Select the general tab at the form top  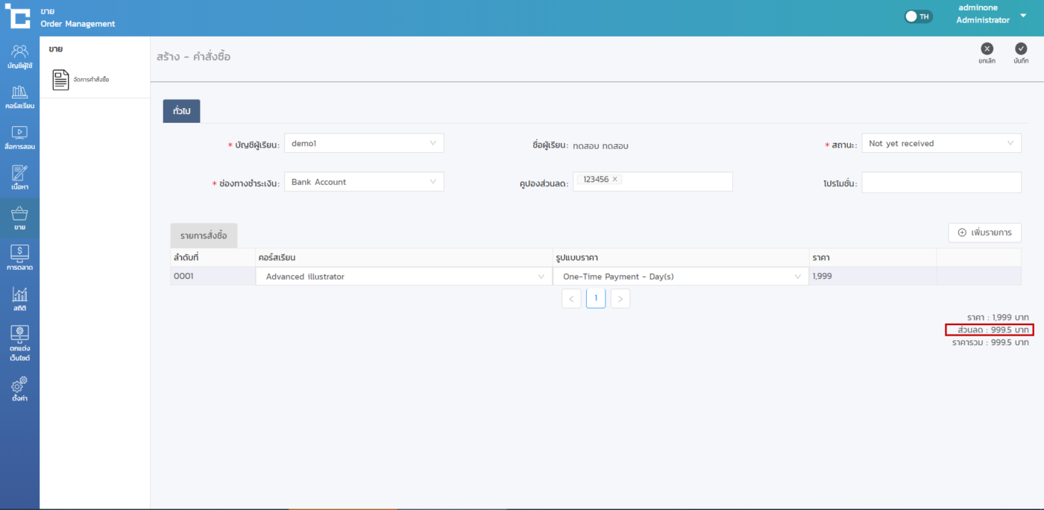click(x=181, y=110)
